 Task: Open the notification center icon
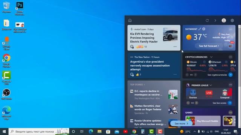coord(235,132)
